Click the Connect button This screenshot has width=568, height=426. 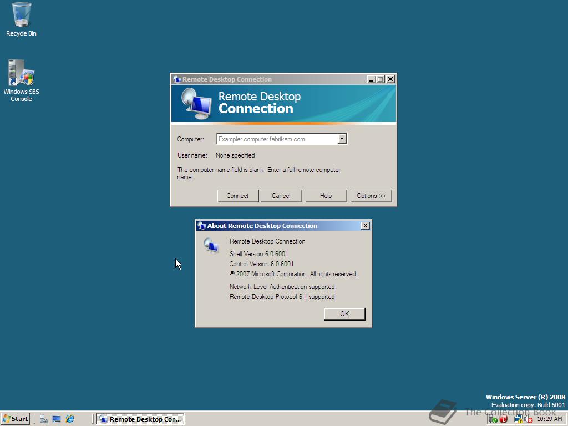point(237,196)
